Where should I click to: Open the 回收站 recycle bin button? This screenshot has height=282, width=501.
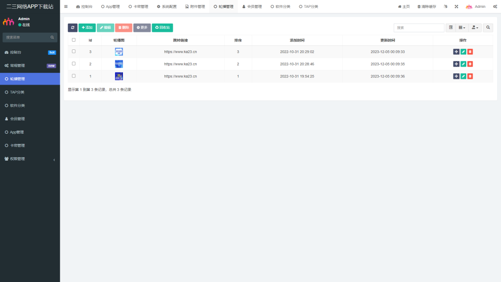pos(162,28)
